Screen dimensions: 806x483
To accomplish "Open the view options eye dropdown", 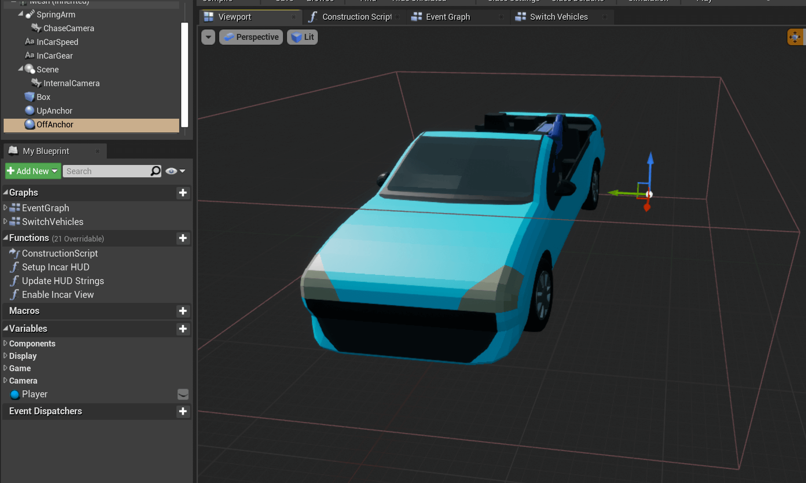I will pyautogui.click(x=175, y=171).
